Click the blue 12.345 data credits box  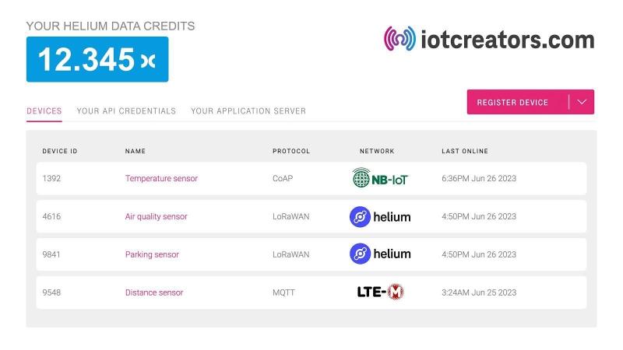coord(97,59)
